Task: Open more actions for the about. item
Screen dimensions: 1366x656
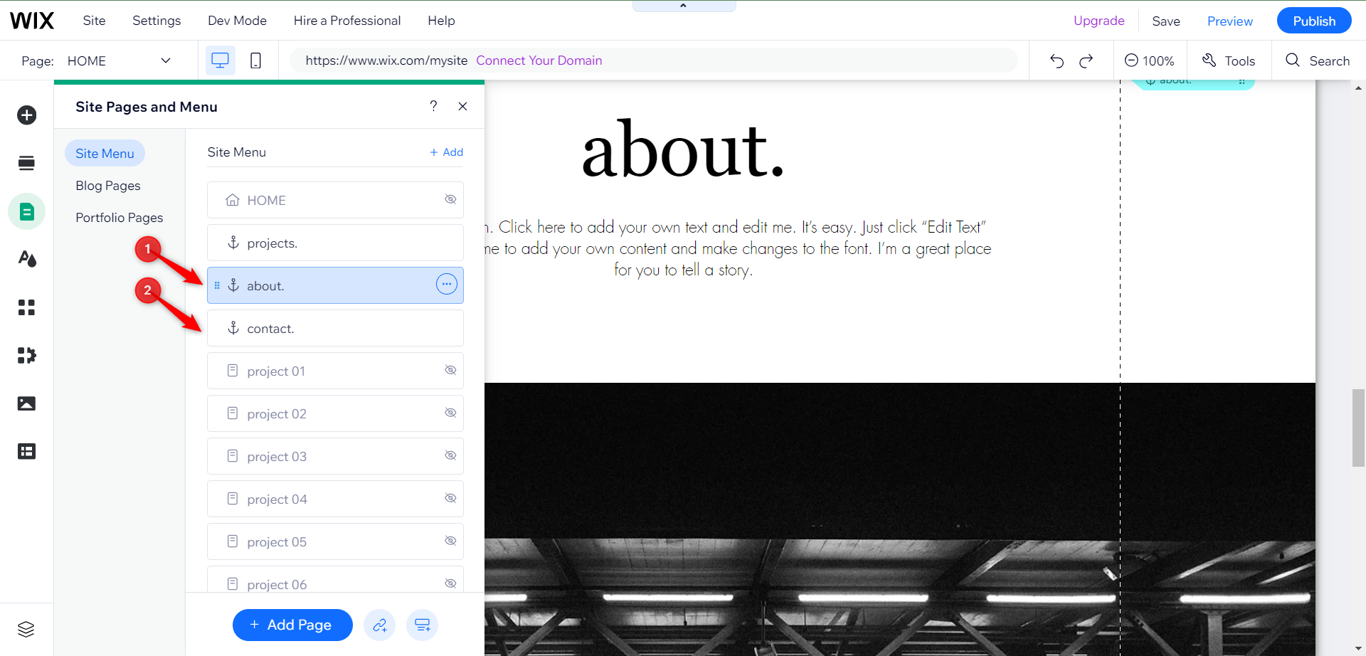Action: 447,285
